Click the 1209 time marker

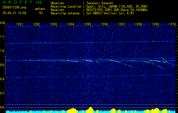pos(155,24)
